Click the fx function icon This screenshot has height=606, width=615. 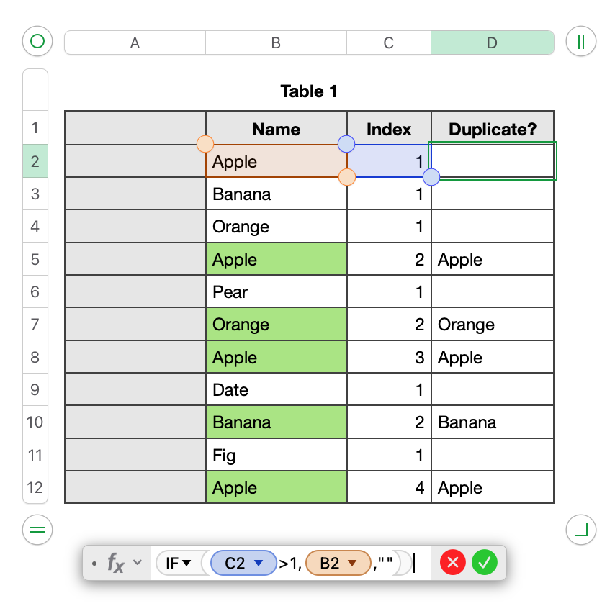tap(115, 563)
